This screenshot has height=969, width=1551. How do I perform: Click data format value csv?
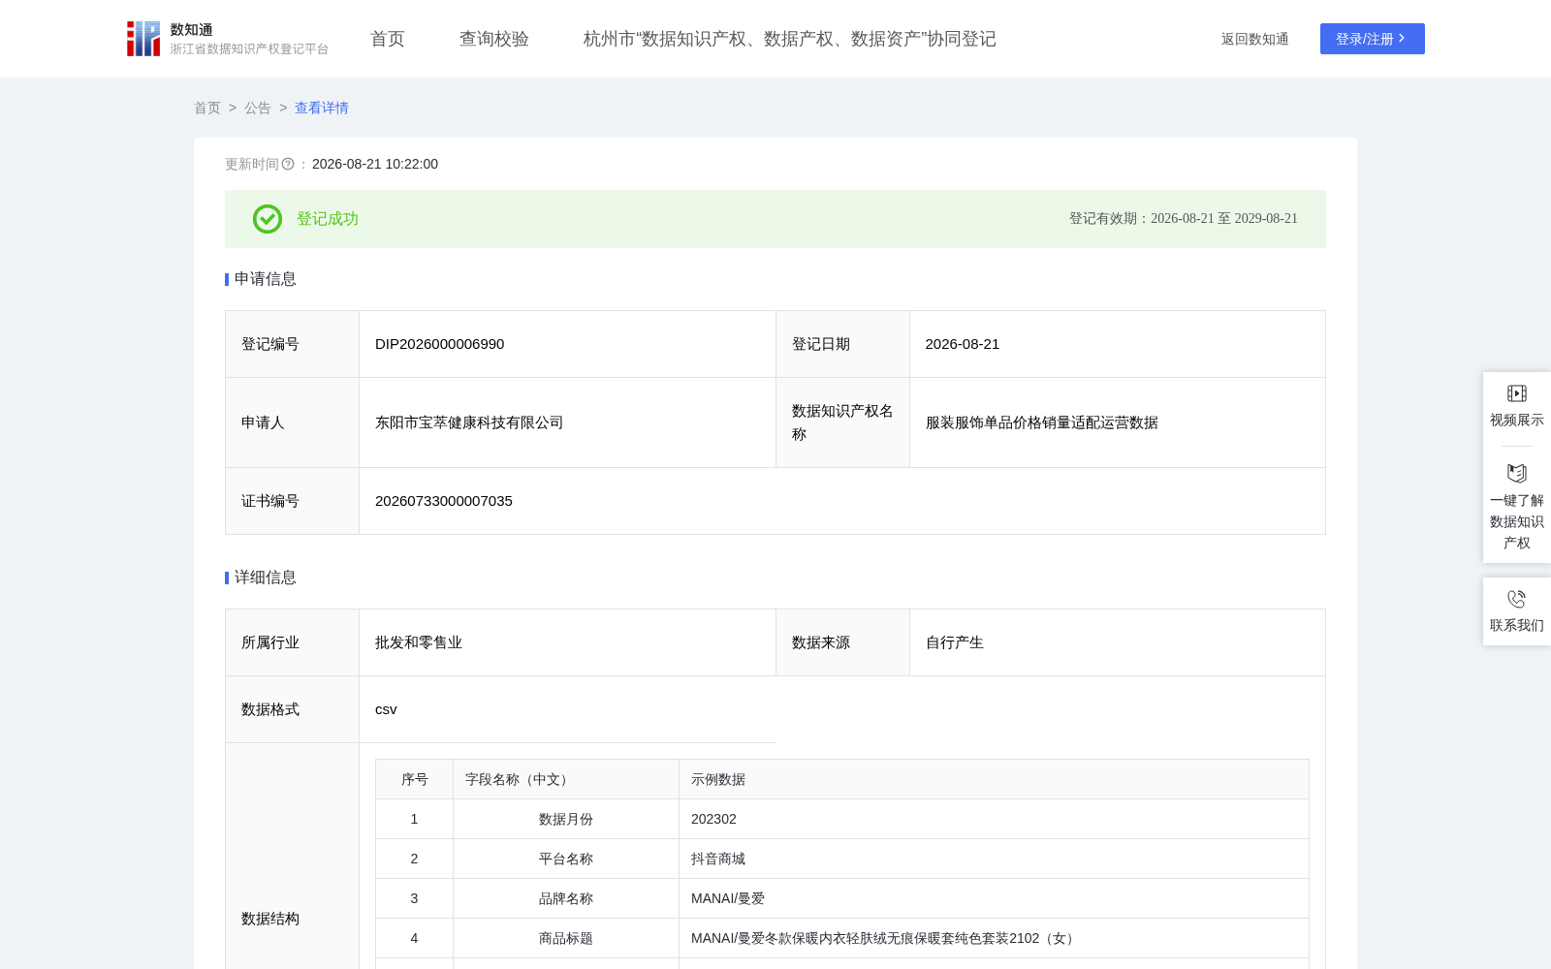click(x=386, y=709)
